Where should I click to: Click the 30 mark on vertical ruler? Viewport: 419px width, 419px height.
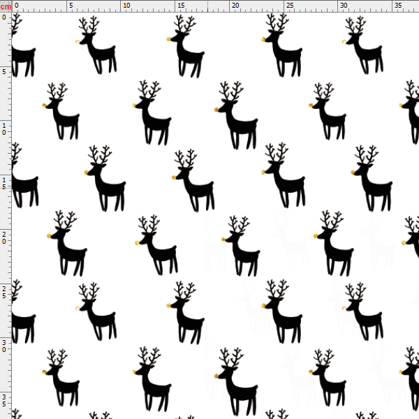pyautogui.click(x=4, y=346)
